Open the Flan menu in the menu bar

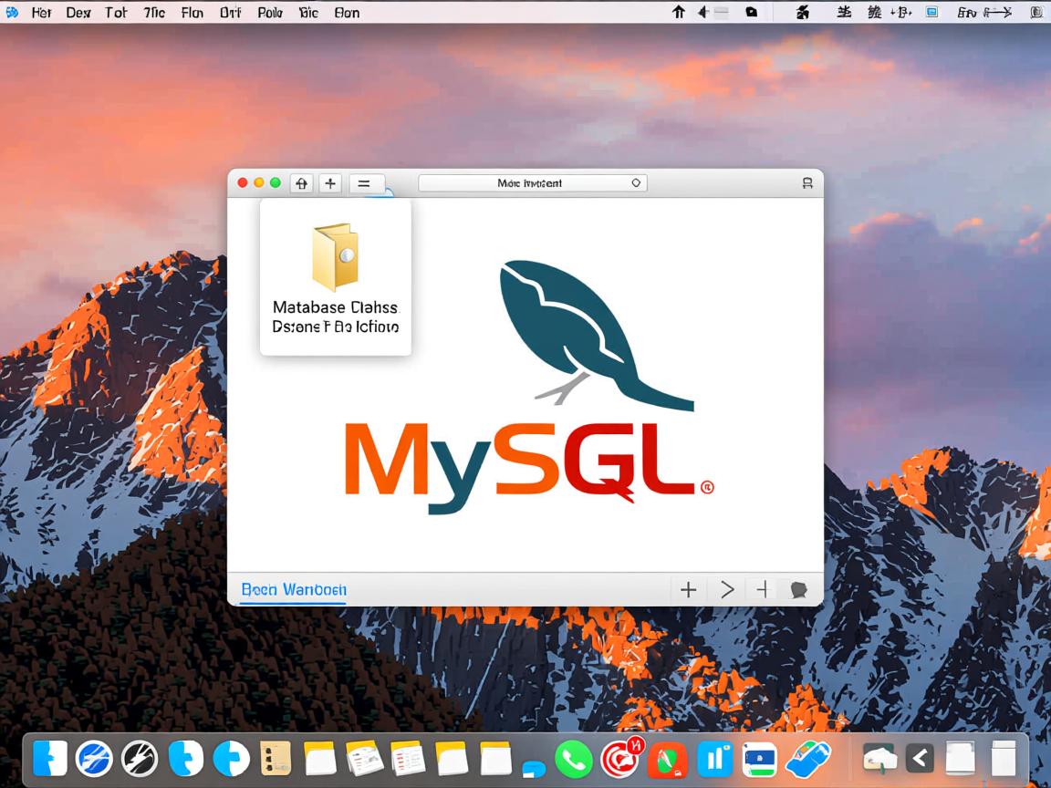pos(192,12)
